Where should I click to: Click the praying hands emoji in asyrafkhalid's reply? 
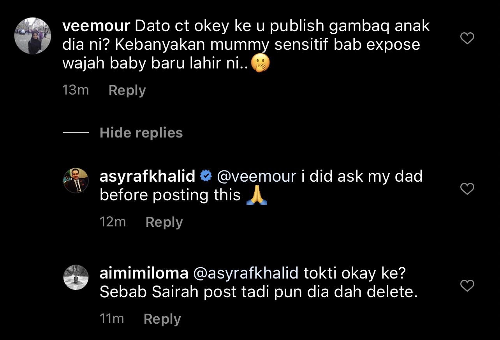pos(257,196)
